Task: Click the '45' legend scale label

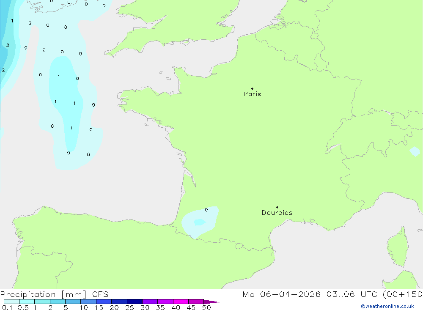Action: click(191, 307)
